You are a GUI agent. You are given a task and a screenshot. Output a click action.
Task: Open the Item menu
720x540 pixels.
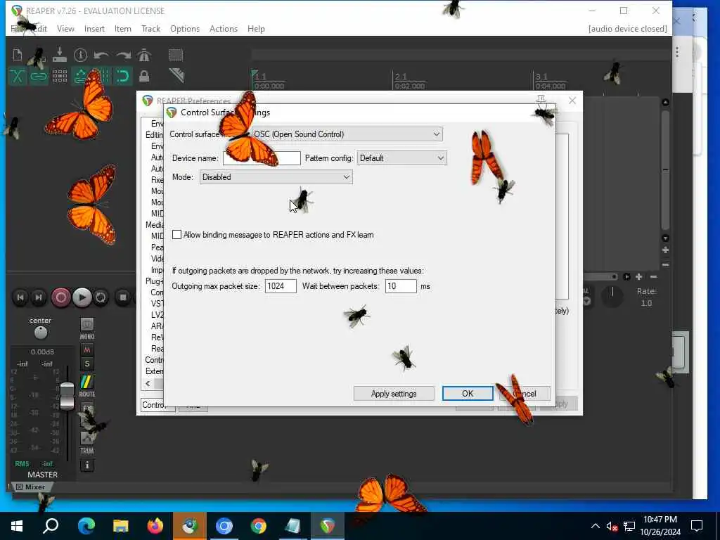click(122, 28)
